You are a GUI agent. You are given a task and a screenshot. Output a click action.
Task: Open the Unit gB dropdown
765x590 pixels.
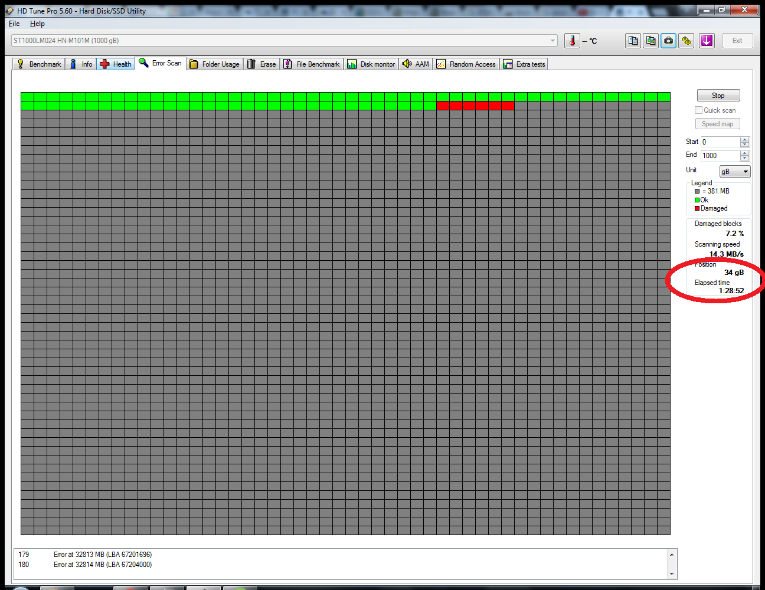(x=735, y=172)
